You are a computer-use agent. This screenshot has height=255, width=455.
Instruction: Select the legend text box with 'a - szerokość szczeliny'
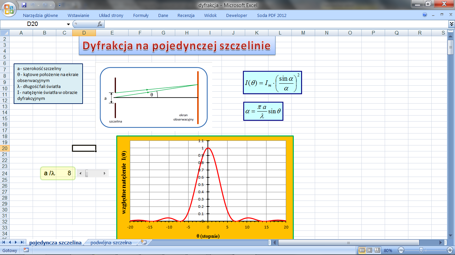48,84
